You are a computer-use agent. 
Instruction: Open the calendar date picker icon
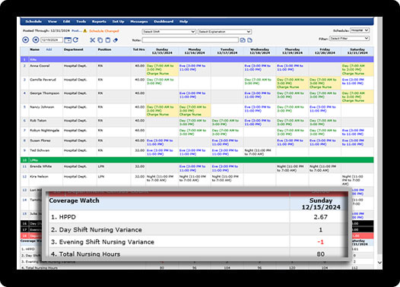(x=68, y=40)
